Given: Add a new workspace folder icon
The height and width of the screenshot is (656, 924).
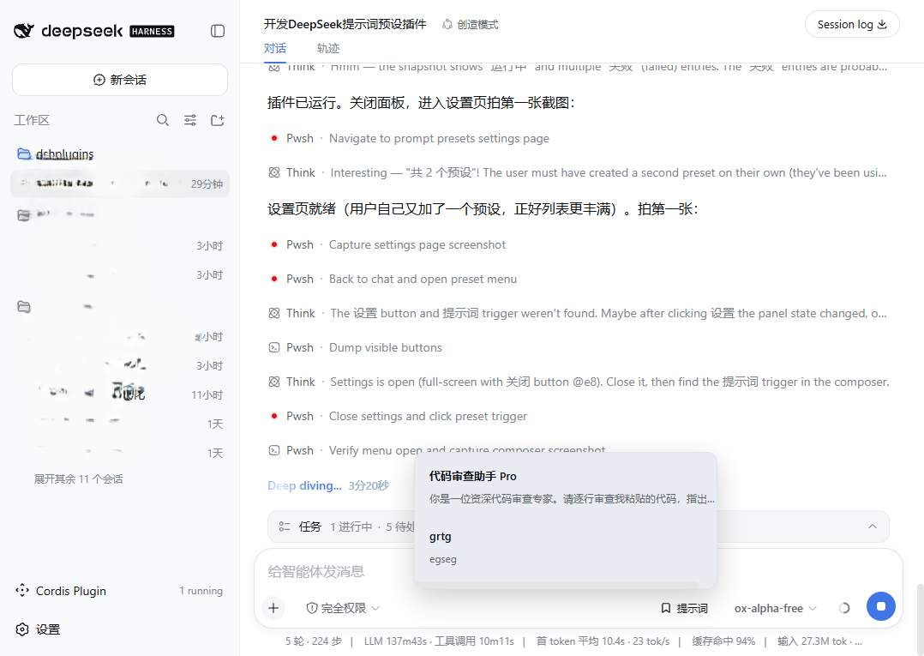Looking at the screenshot, I should coord(218,120).
